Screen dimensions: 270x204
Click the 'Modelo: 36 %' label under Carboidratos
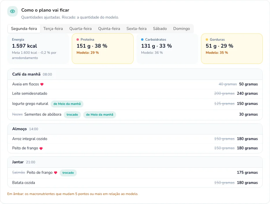[x=152, y=53]
